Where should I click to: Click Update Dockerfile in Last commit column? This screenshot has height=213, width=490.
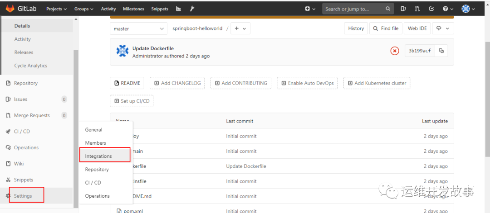[246, 166]
